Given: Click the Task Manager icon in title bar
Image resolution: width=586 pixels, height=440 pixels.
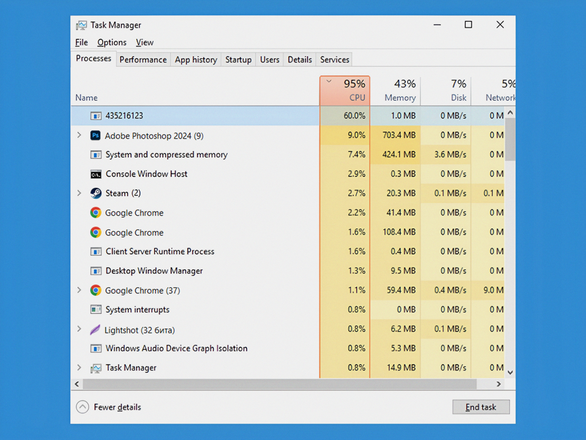Looking at the screenshot, I should point(81,25).
